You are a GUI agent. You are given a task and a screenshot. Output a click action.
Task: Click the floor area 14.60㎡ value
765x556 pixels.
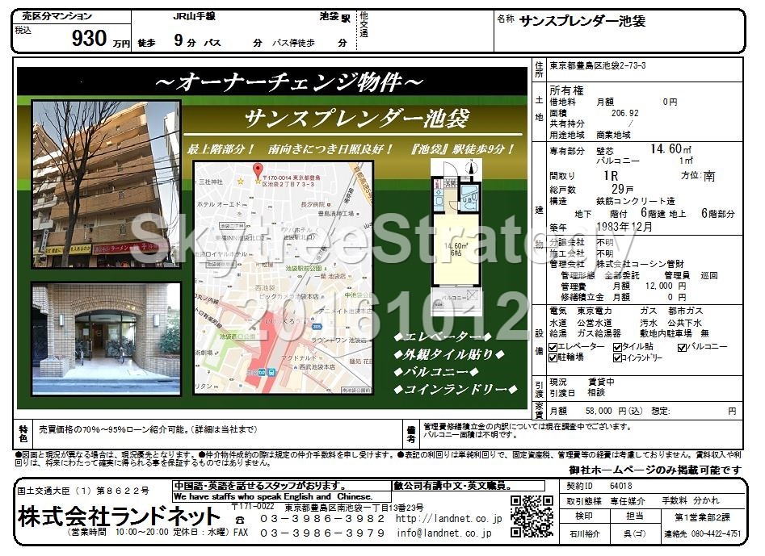[x=670, y=148]
